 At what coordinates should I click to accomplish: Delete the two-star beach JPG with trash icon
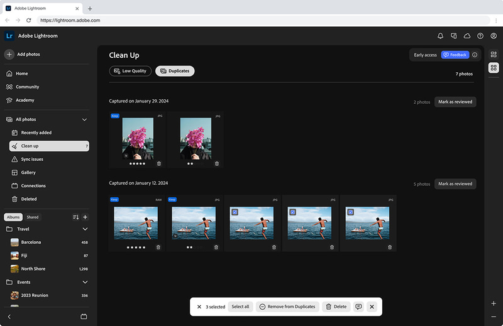click(x=216, y=247)
